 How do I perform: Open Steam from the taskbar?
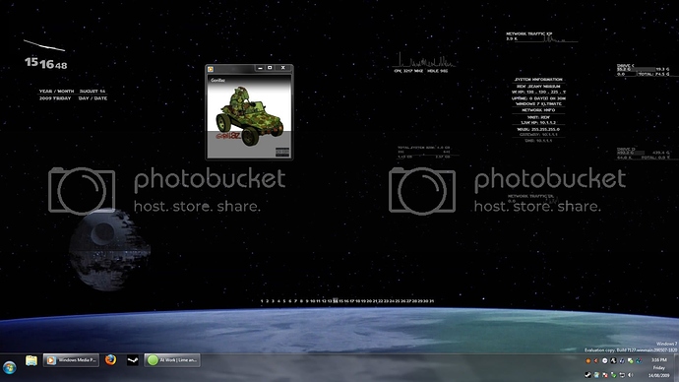coord(133,360)
